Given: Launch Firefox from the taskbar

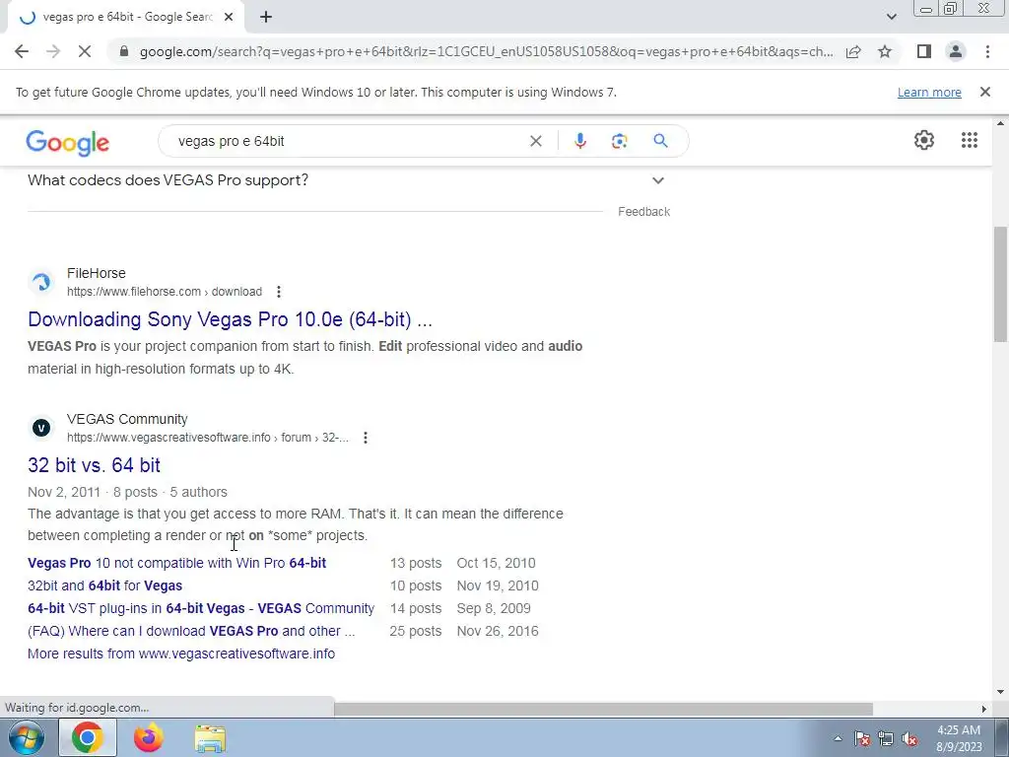Looking at the screenshot, I should 149,737.
